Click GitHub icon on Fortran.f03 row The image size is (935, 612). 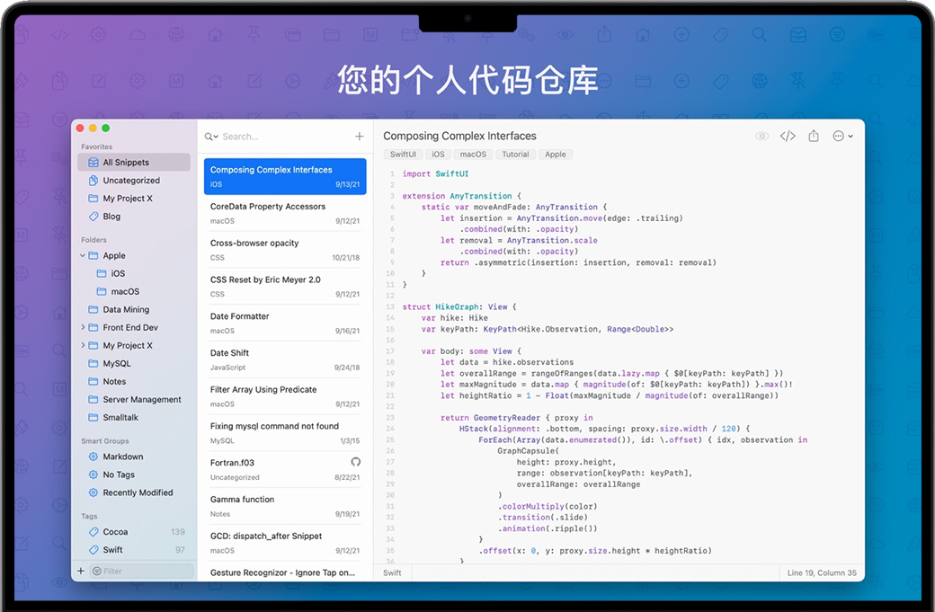point(355,462)
